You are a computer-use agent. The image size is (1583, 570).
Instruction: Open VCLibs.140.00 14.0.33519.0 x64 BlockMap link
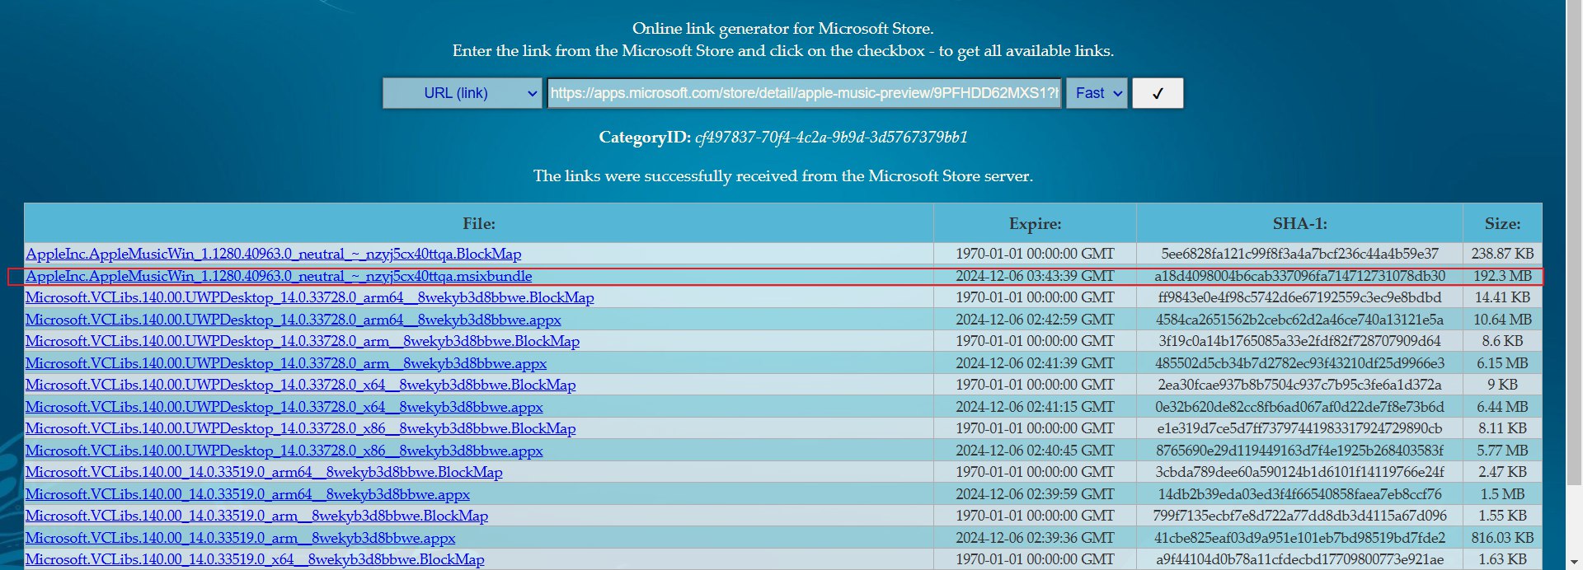(255, 559)
